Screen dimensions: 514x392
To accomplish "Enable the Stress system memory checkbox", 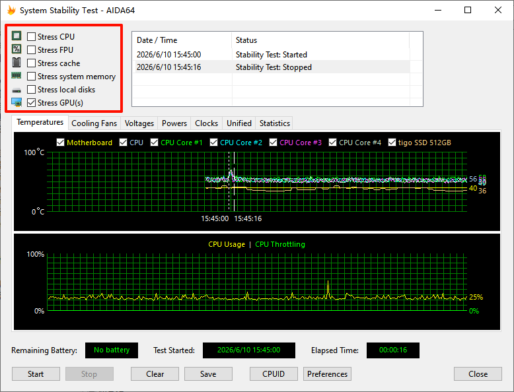I will (32, 77).
